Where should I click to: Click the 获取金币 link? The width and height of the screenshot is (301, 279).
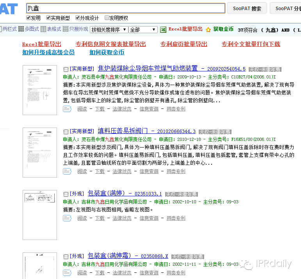click(x=223, y=29)
